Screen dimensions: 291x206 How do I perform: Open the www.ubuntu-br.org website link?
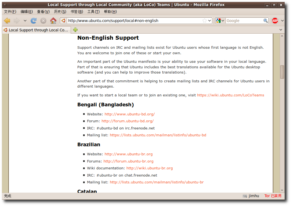(x=129, y=154)
